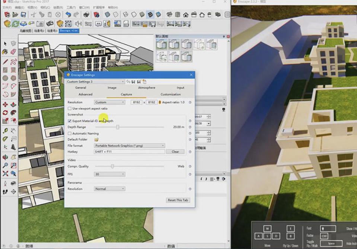Viewport: 357px width, 249px height.
Task: Open the File format dropdown
Action: click(x=130, y=146)
